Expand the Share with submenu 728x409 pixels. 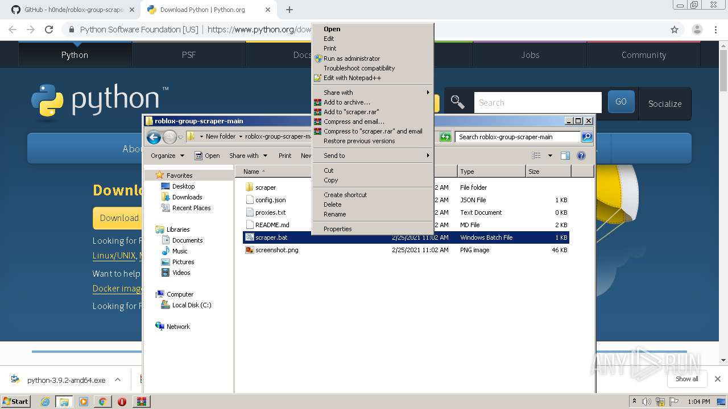click(x=373, y=93)
